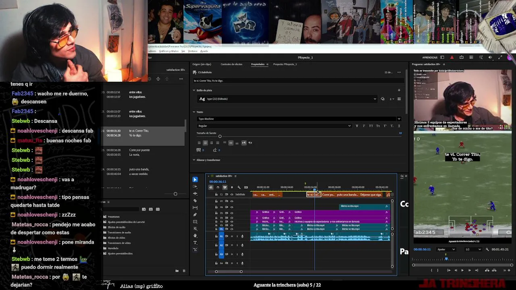The width and height of the screenshot is (516, 290).
Task: Edit the subtitle text field 'te vi. Correr Tito'
Action: [x=298, y=81]
